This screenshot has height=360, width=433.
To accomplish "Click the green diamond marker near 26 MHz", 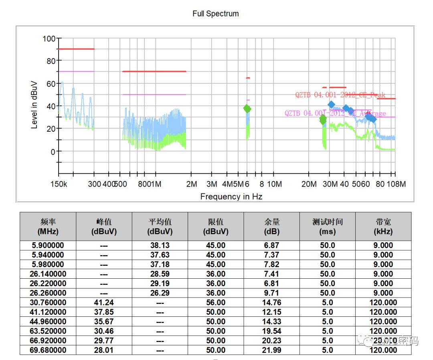I will point(323,119).
